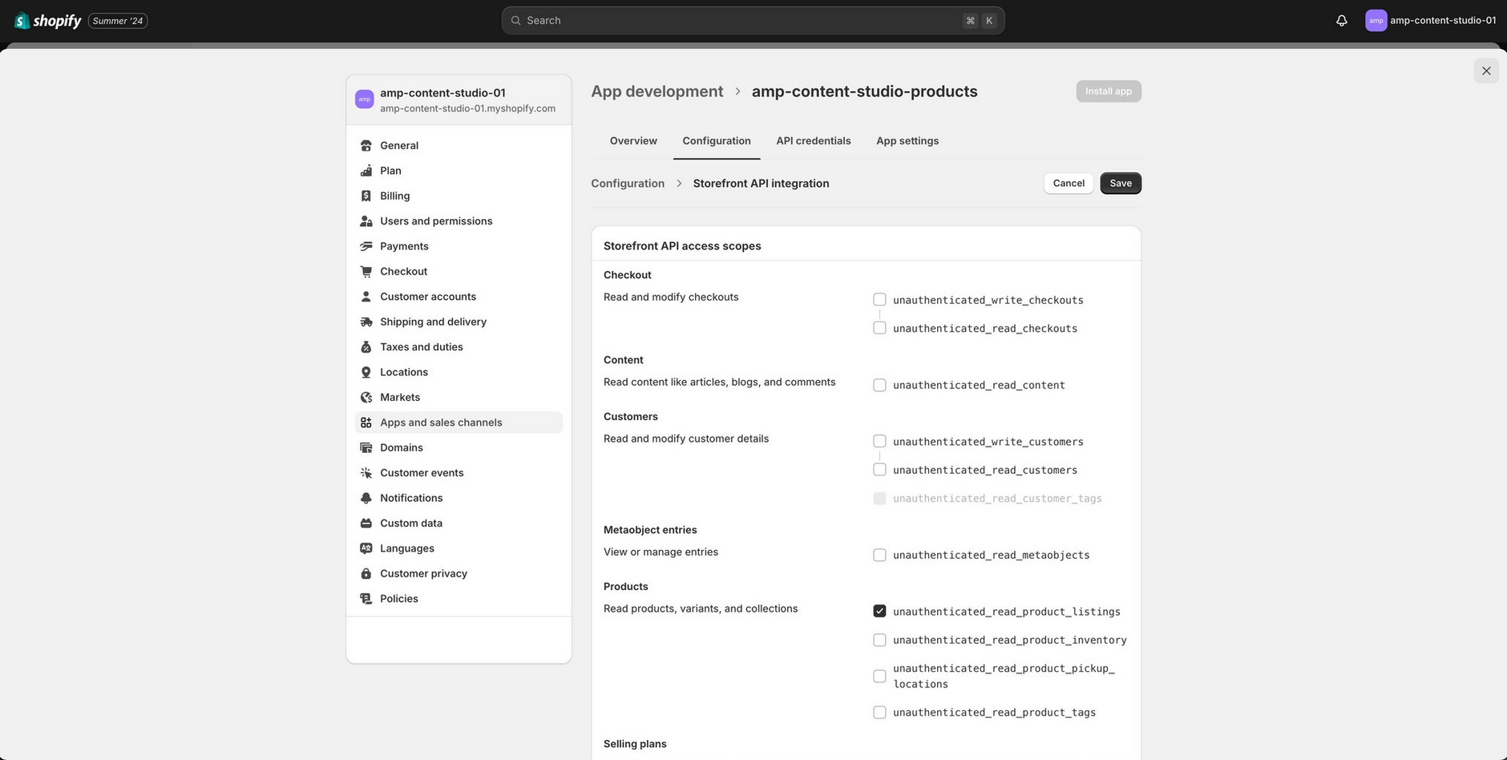Enable unauthenticated_read_product_inventory
The height and width of the screenshot is (760, 1507).
tap(879, 640)
